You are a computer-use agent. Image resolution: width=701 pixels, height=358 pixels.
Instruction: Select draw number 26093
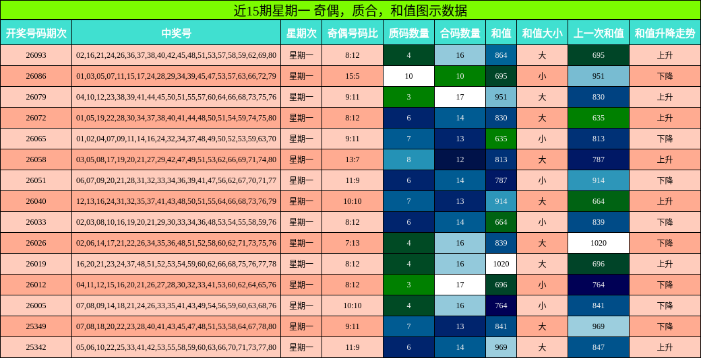point(36,55)
